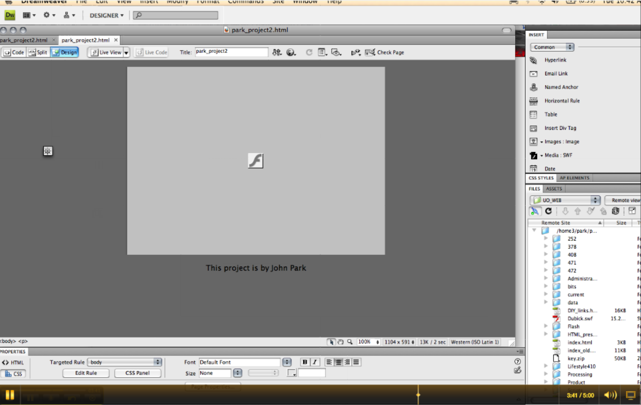The height and width of the screenshot is (405, 641).
Task: Open the File Management icon in document toolbar
Action: 277,52
